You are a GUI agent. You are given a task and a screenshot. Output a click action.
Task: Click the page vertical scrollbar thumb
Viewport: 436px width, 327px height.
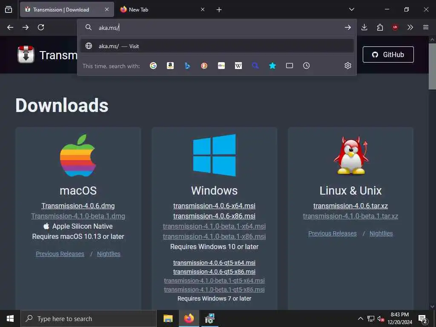(x=432, y=66)
